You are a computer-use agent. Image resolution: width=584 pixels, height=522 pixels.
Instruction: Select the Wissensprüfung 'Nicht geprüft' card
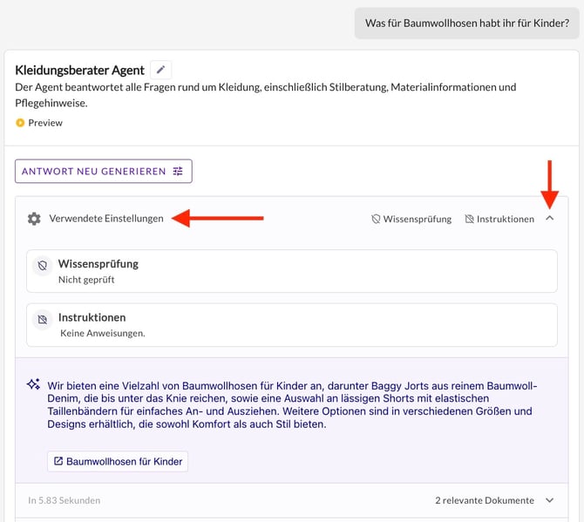(291, 271)
